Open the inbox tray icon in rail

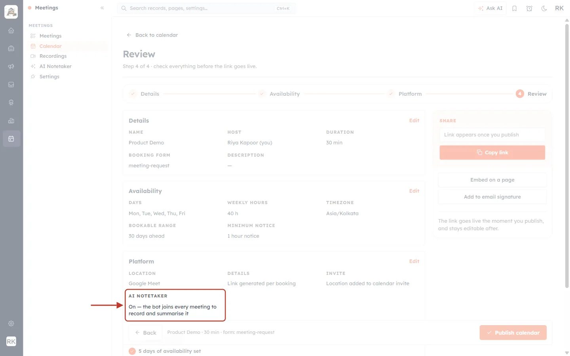(x=11, y=85)
